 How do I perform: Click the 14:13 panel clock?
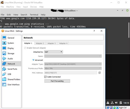tap(126, 103)
